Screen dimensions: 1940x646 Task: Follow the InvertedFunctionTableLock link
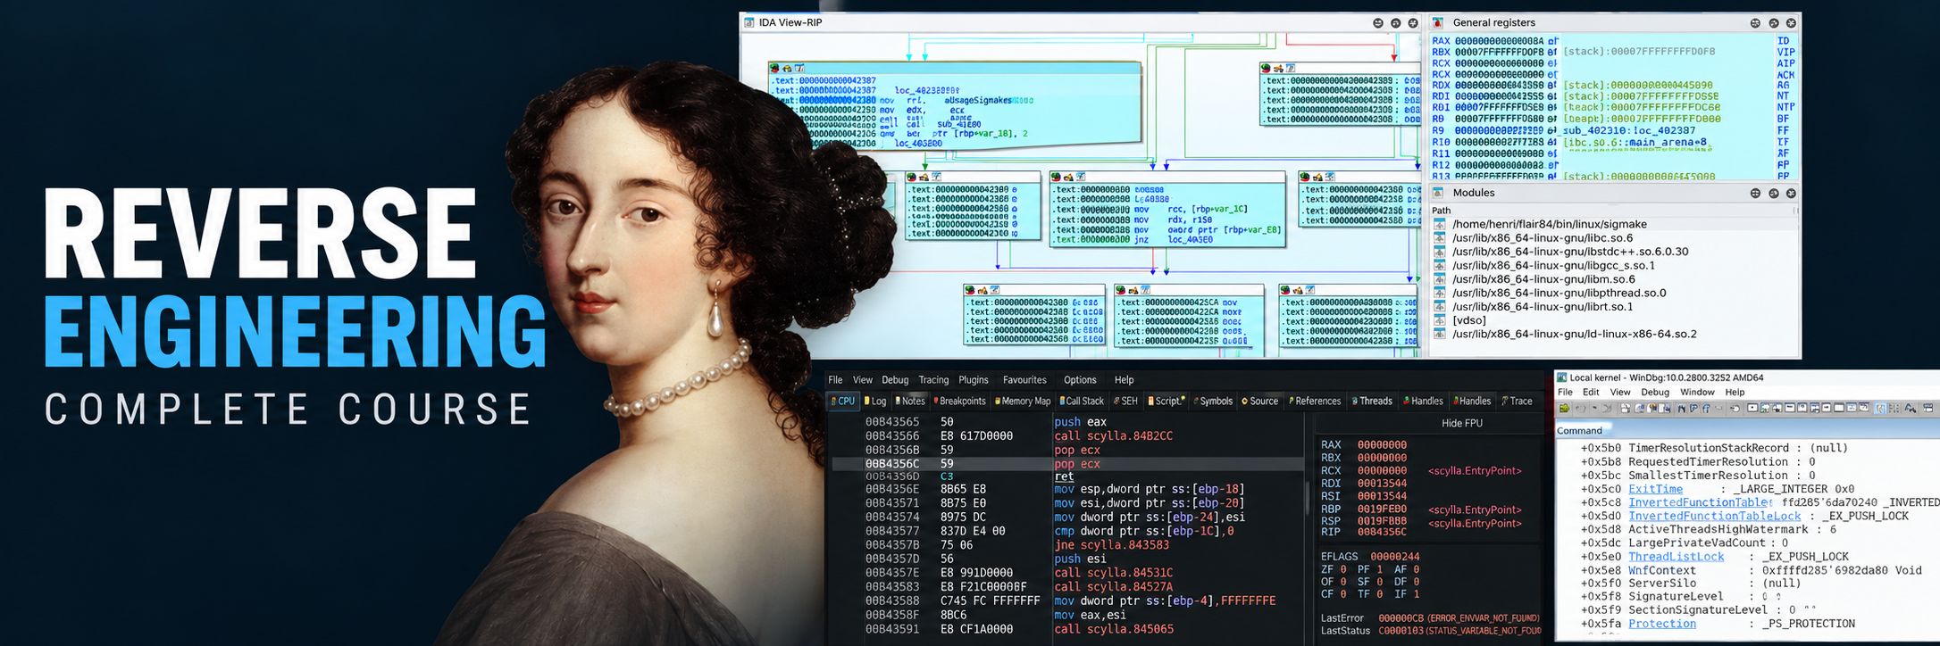click(x=1715, y=516)
